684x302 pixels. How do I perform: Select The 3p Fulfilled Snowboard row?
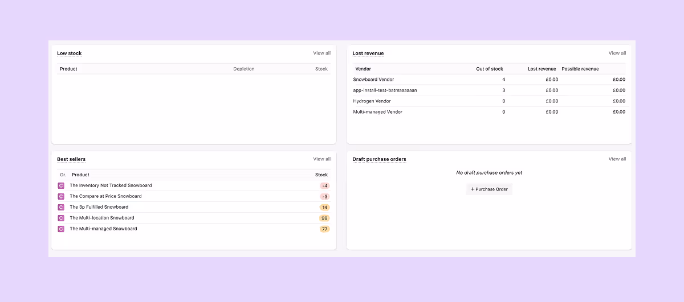[194, 207]
